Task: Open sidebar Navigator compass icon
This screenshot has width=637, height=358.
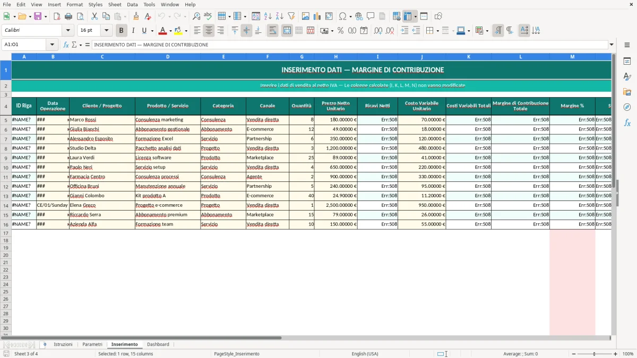Action: pyautogui.click(x=627, y=107)
